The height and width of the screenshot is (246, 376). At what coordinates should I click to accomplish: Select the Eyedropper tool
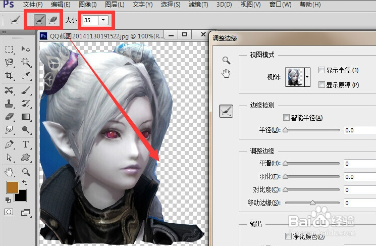point(26,76)
